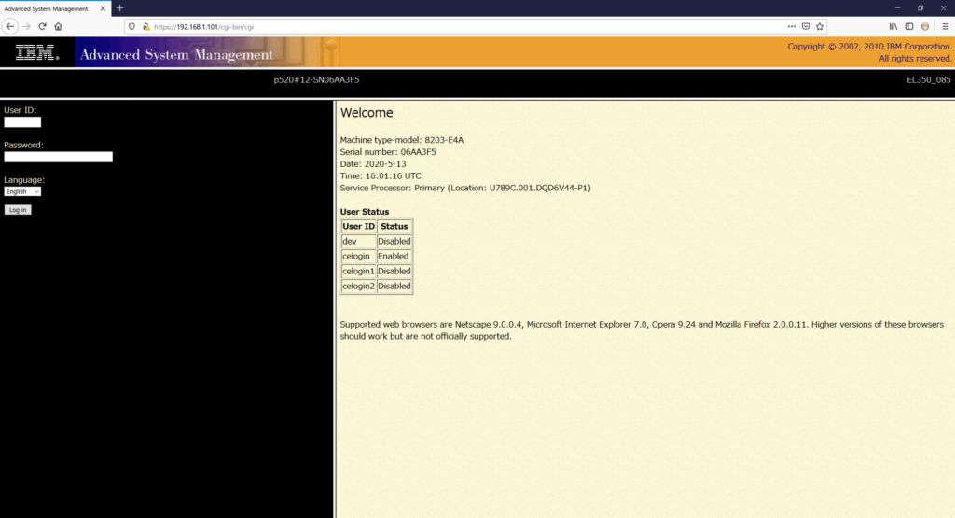Close the Advanced System Management tab
Image resolution: width=955 pixels, height=518 pixels.
pos(103,8)
